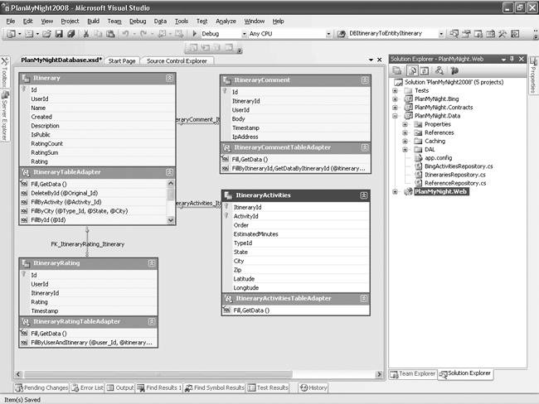Pin the Solution Explorer panel
This screenshot has width=539, height=404.
pos(512,59)
